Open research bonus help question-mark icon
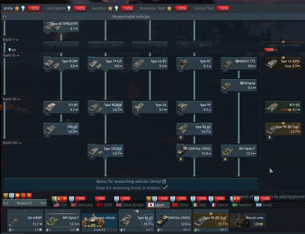The height and width of the screenshot is (234, 305). pos(164,182)
